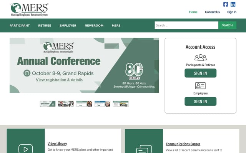The width and height of the screenshot is (246, 153).
Task: Click the calendar icon beside October 8-9
Action: pyautogui.click(x=27, y=73)
